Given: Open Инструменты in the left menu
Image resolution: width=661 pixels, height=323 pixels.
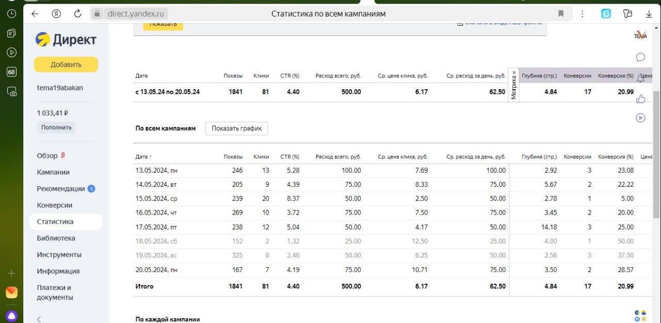Looking at the screenshot, I should click(x=59, y=254).
